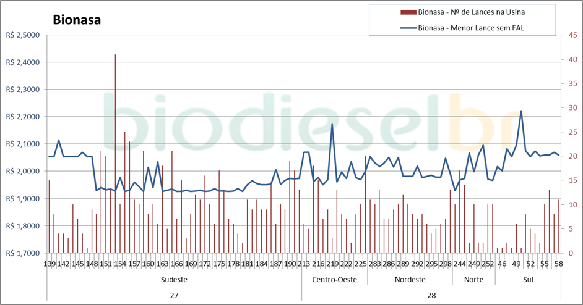Select the Centro-Oeste region label
This screenshot has height=305, width=583.
[x=334, y=280]
